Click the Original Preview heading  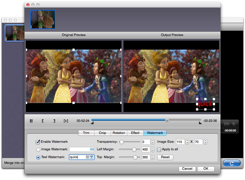click(74, 35)
